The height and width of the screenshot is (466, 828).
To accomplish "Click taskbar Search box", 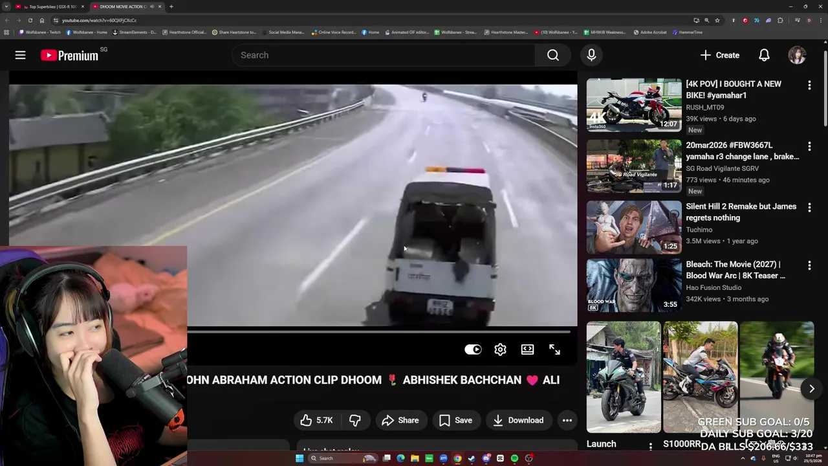I will point(343,458).
